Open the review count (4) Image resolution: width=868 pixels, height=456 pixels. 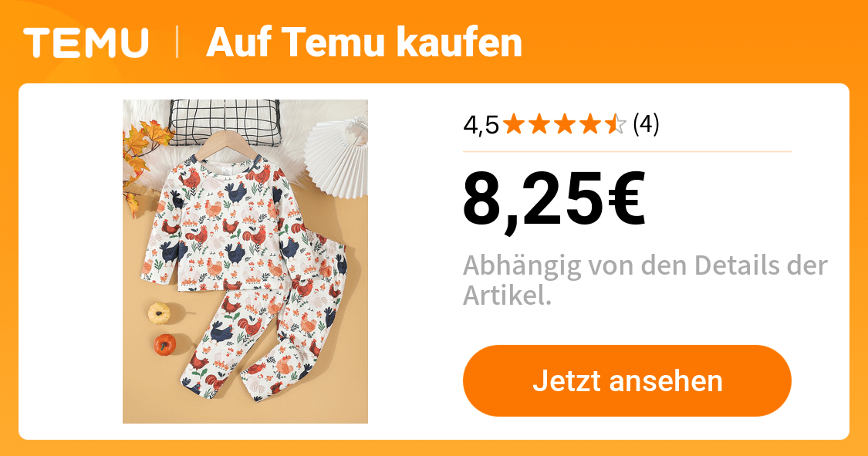[646, 124]
